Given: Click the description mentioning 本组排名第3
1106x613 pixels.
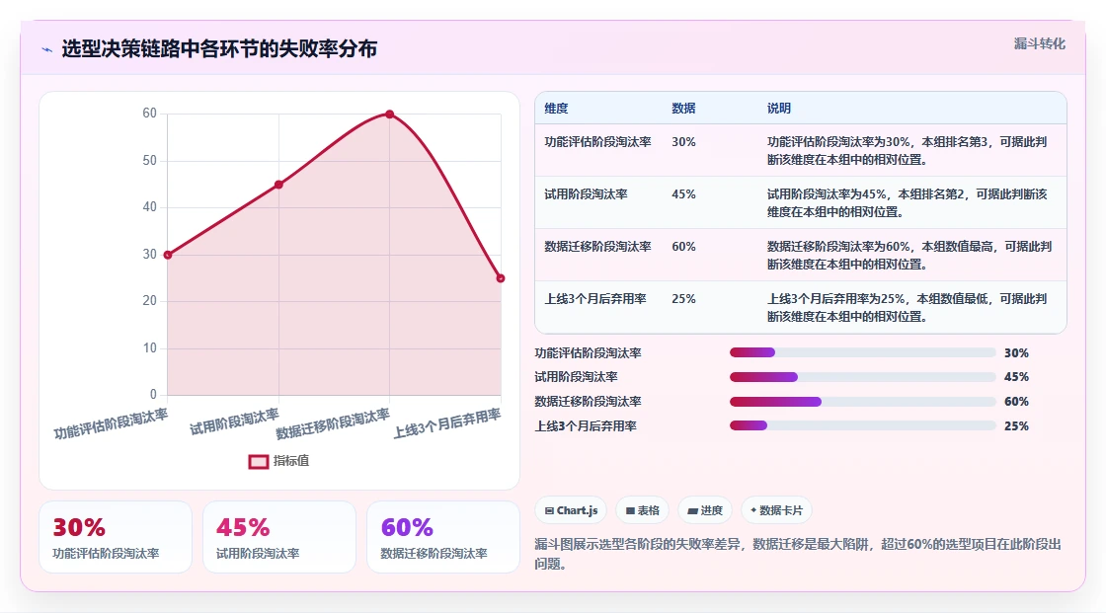Looking at the screenshot, I should 908,150.
